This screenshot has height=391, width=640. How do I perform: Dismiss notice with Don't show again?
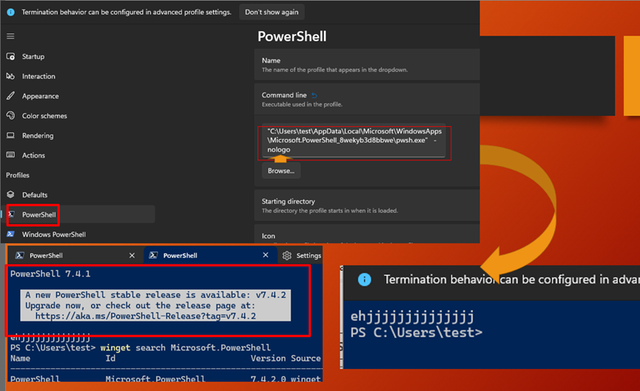coord(272,13)
